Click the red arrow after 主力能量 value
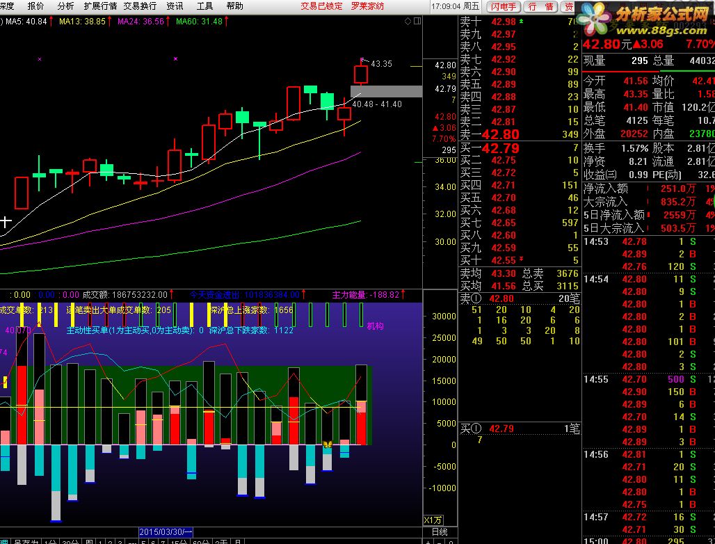The image size is (715, 544). (403, 294)
